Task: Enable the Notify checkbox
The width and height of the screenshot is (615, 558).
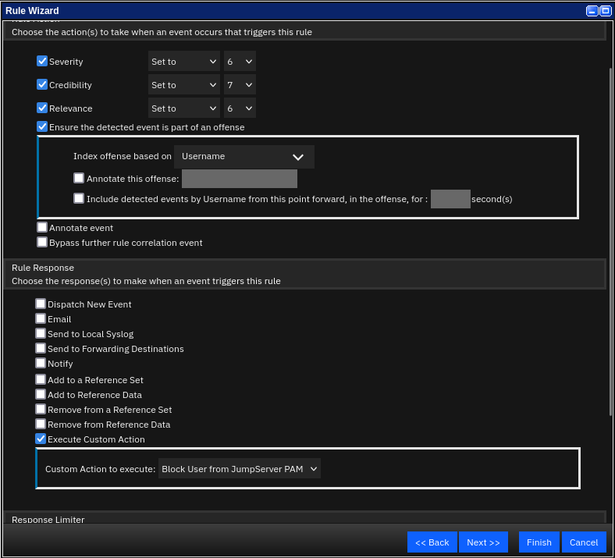Action: (x=41, y=363)
